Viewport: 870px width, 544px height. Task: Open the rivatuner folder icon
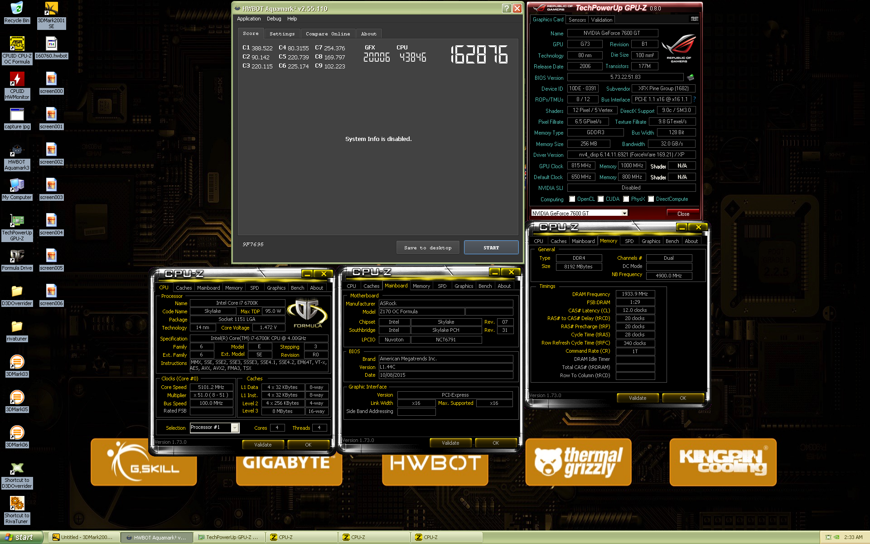[x=17, y=331]
